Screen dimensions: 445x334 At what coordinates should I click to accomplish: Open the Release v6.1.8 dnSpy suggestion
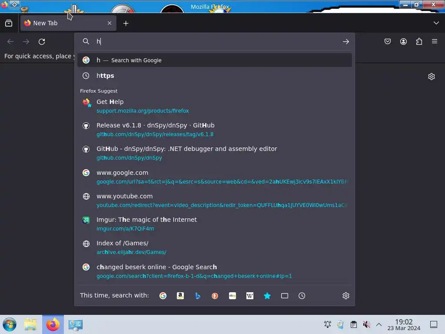tap(215, 130)
